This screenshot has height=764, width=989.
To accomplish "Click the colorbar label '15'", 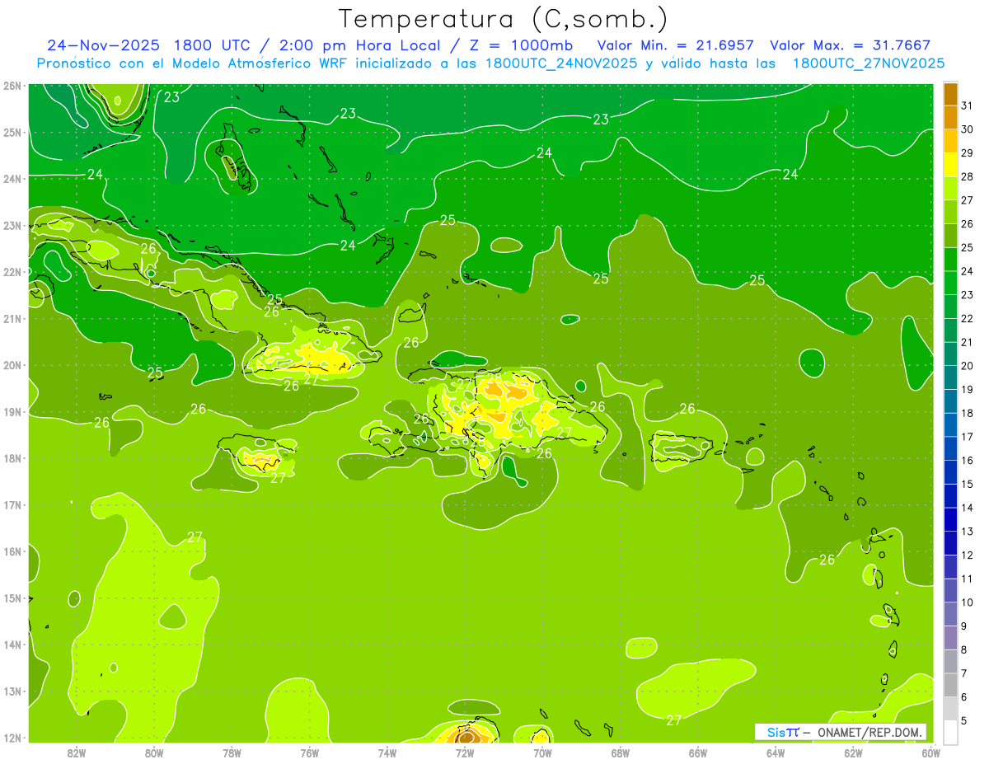I will (x=967, y=484).
